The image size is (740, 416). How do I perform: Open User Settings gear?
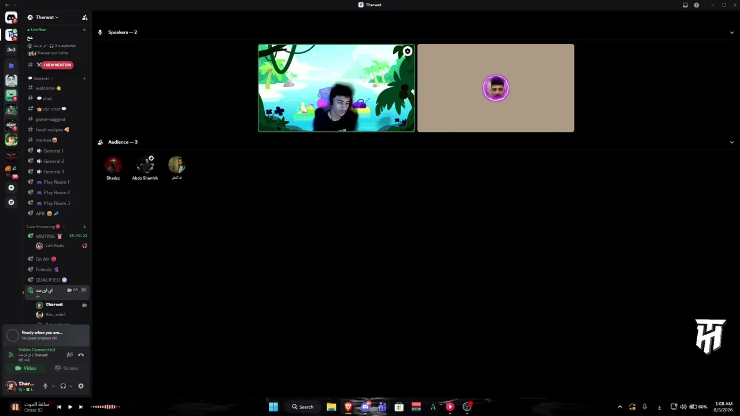(x=81, y=386)
